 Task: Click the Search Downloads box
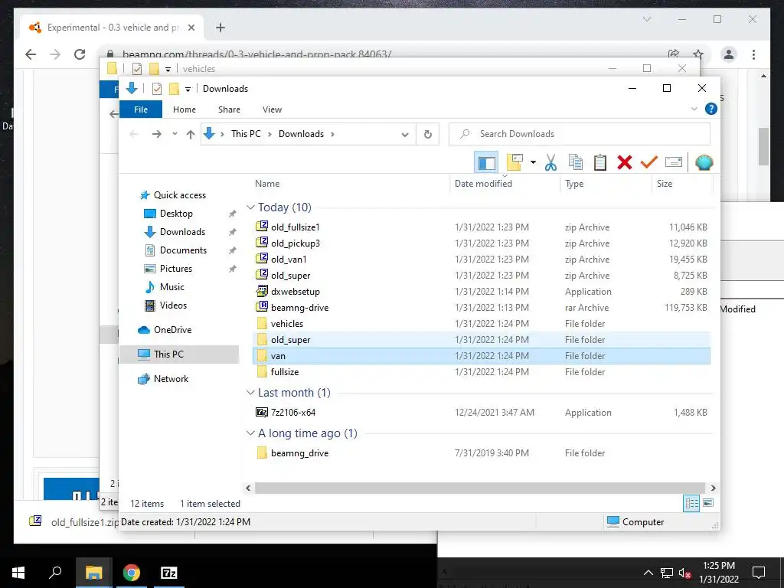[x=580, y=134]
